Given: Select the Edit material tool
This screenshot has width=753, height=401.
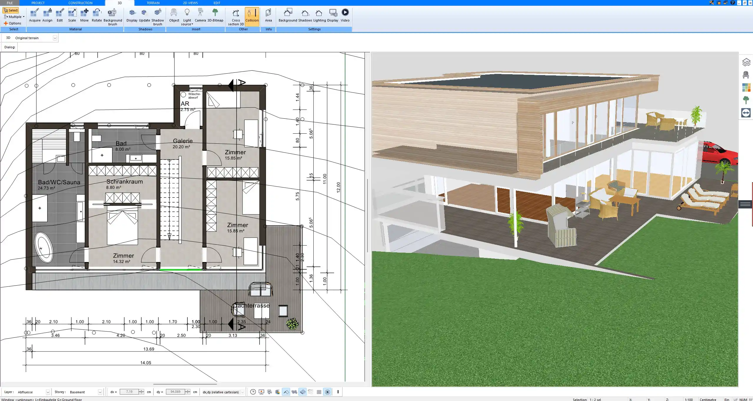Looking at the screenshot, I should pos(60,15).
